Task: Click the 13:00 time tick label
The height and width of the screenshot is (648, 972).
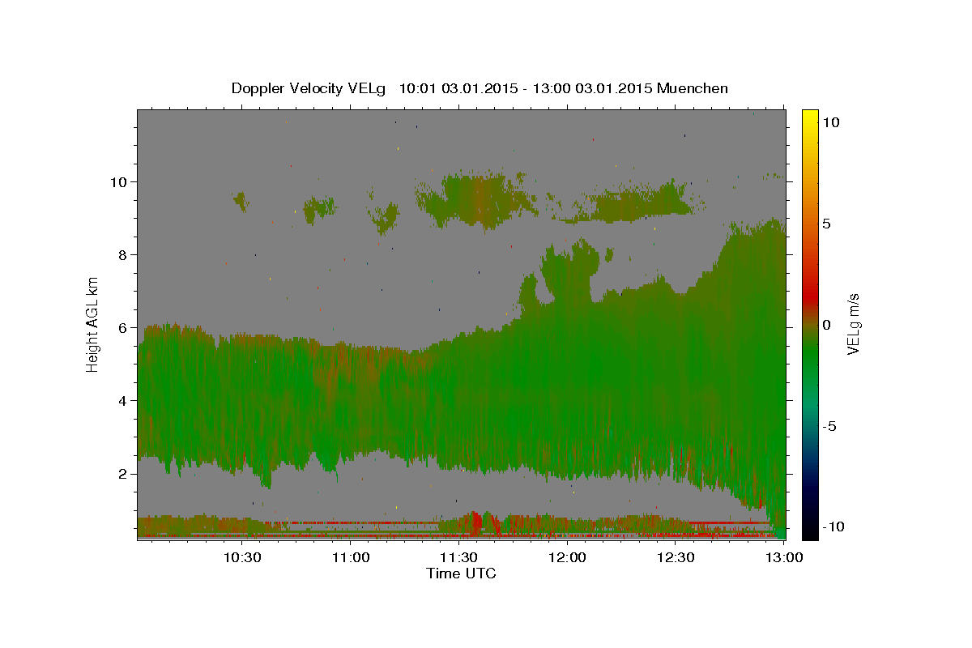Action: point(785,557)
